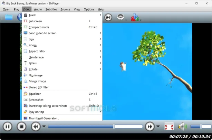This screenshot has height=140, width=212.
Task: Pause playback with the pause button
Action: [x=8, y=127]
